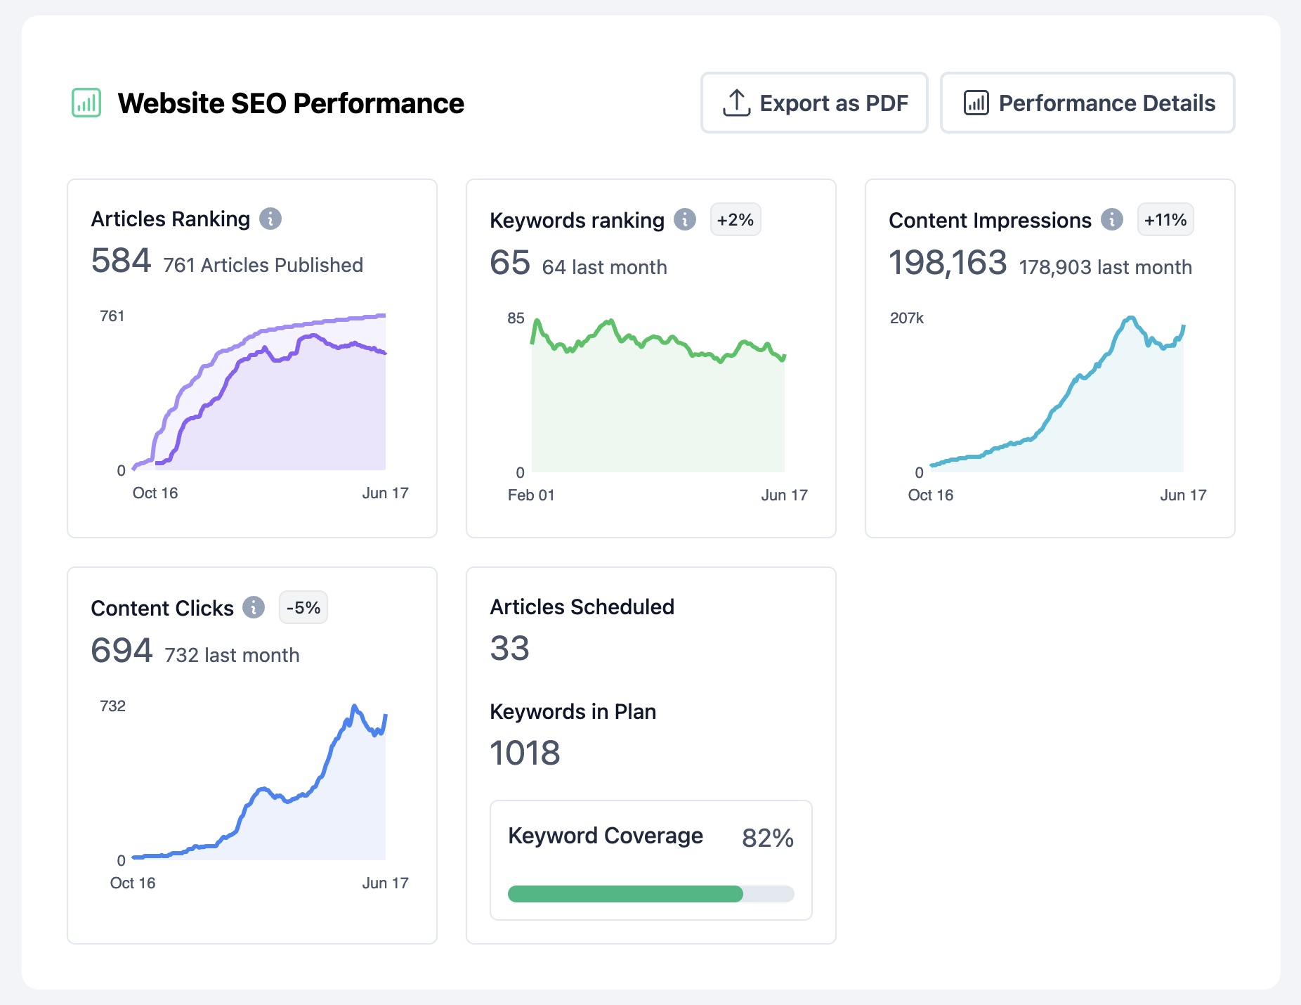Click the 65 keywords ranking value
Screen dimensions: 1301x1005
(510, 263)
